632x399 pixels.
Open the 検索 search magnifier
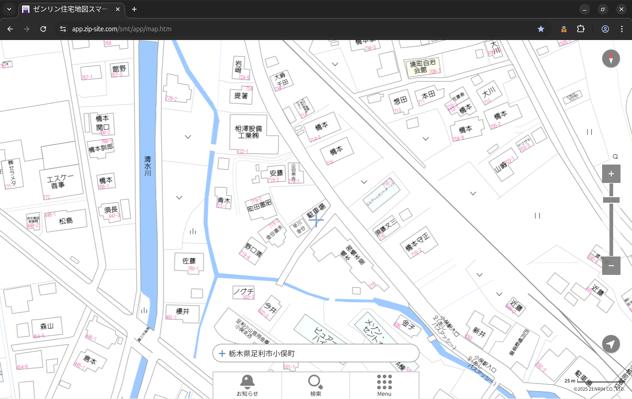316,382
